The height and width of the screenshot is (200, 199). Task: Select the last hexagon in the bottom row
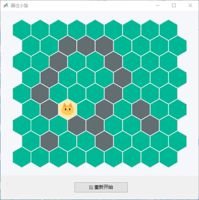[168, 157]
